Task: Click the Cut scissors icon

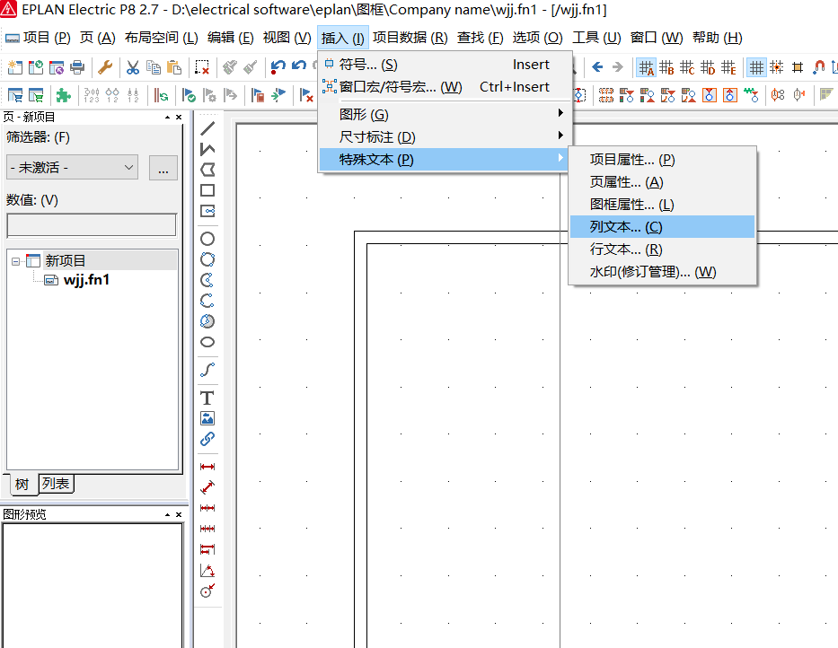Action: (132, 67)
